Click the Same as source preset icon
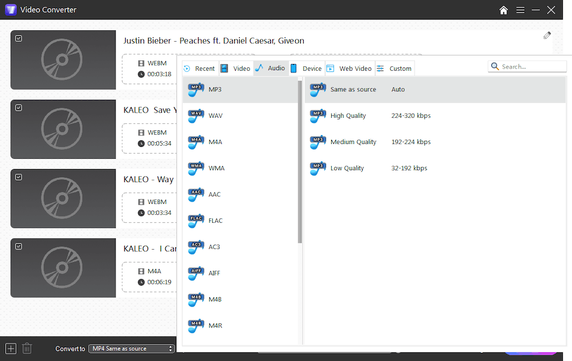 click(x=317, y=90)
